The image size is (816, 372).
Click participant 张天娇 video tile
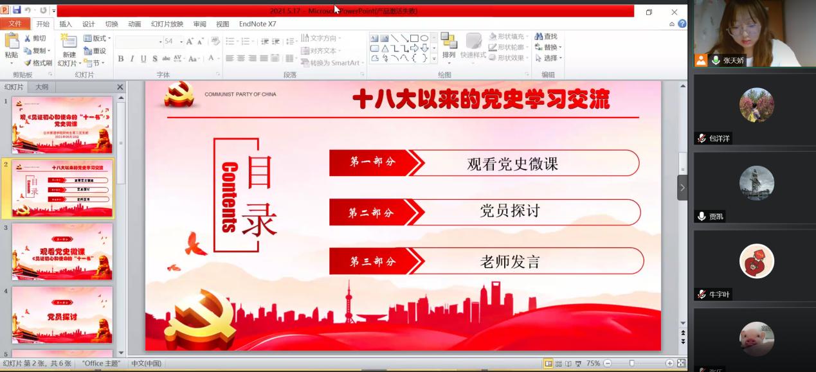pyautogui.click(x=754, y=33)
